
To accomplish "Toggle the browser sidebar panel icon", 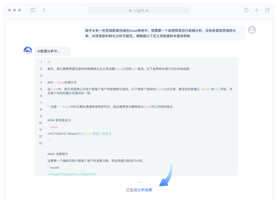I will (x=33, y=10).
